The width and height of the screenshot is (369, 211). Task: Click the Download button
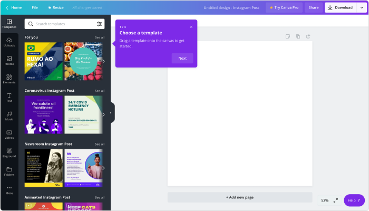[341, 7]
